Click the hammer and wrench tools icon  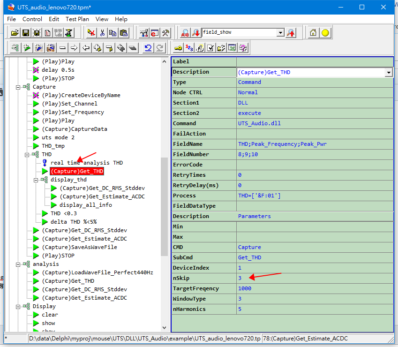click(x=166, y=33)
